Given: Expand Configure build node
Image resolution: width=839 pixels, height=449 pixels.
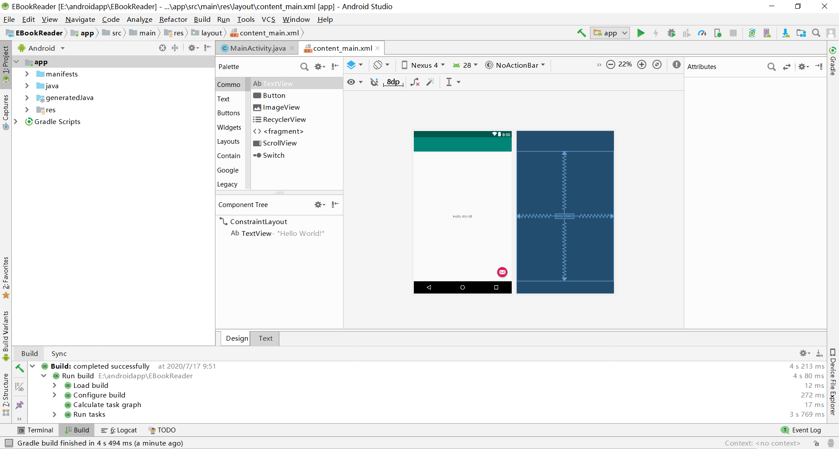Looking at the screenshot, I should click(54, 395).
